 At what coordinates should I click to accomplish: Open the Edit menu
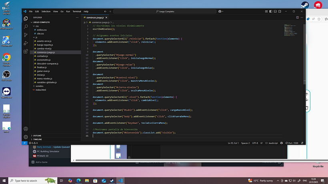point(37,12)
